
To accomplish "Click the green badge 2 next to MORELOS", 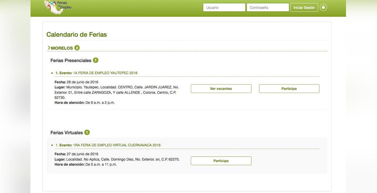I will point(77,48).
